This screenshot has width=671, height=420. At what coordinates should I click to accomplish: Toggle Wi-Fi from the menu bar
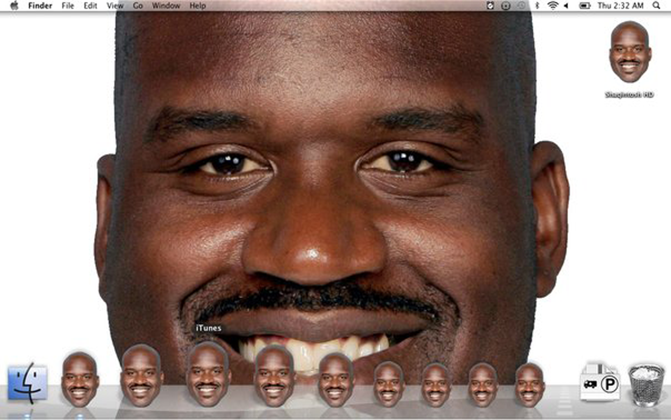tap(553, 5)
